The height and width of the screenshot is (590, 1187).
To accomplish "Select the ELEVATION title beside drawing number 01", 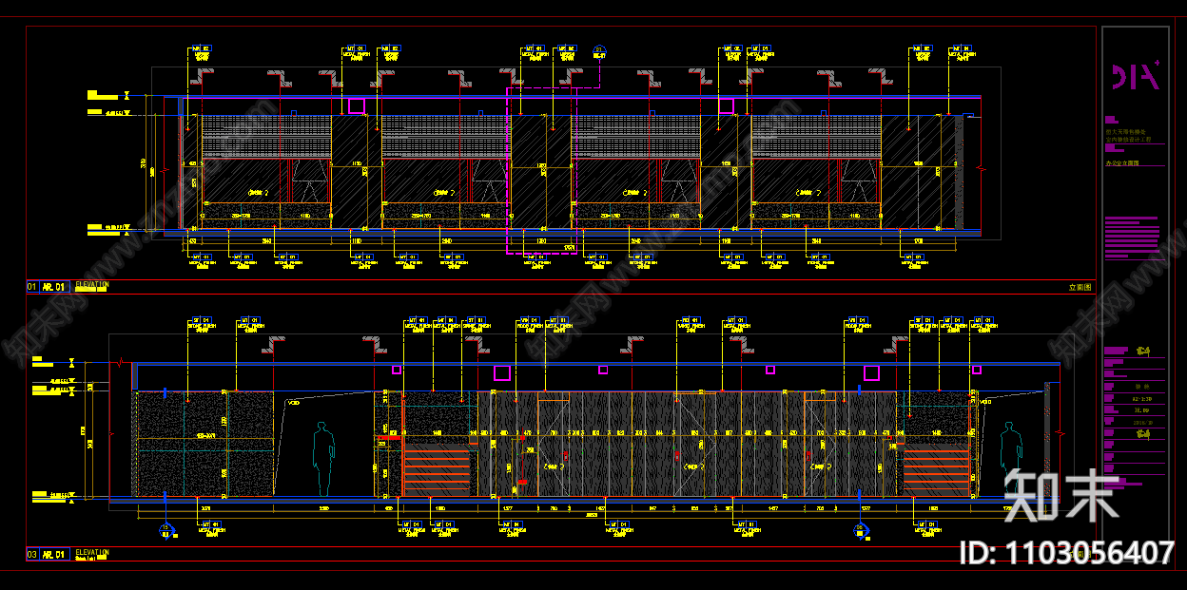I will [92, 284].
